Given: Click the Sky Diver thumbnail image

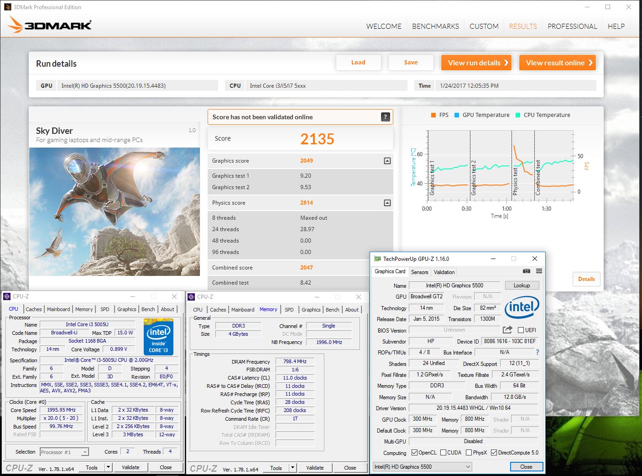Looking at the screenshot, I should pyautogui.click(x=115, y=212).
